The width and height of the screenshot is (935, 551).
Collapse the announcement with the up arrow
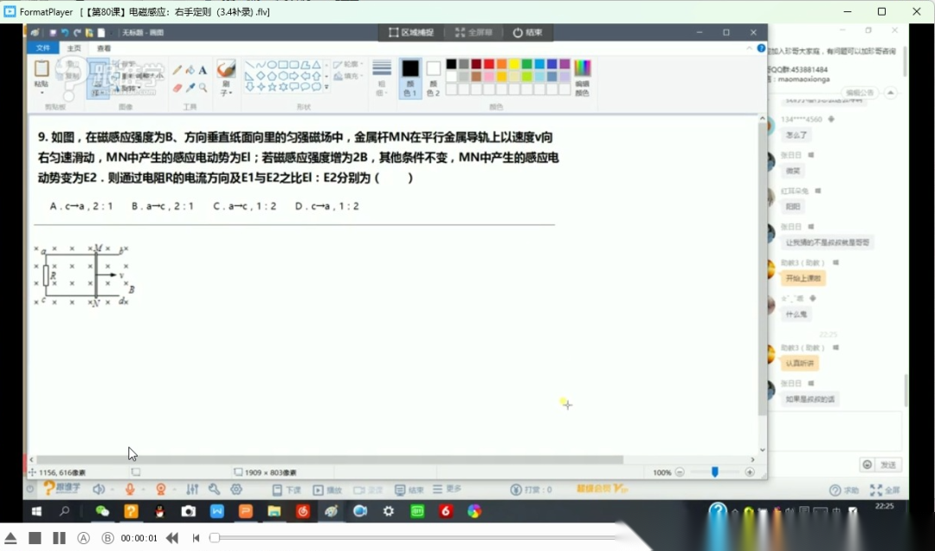pyautogui.click(x=891, y=93)
